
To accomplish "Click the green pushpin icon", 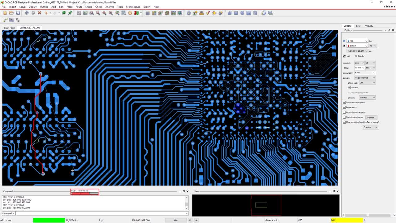I will (x=70, y=13).
